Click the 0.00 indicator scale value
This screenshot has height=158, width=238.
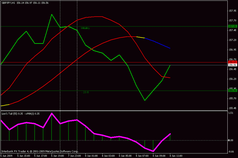point(231,140)
